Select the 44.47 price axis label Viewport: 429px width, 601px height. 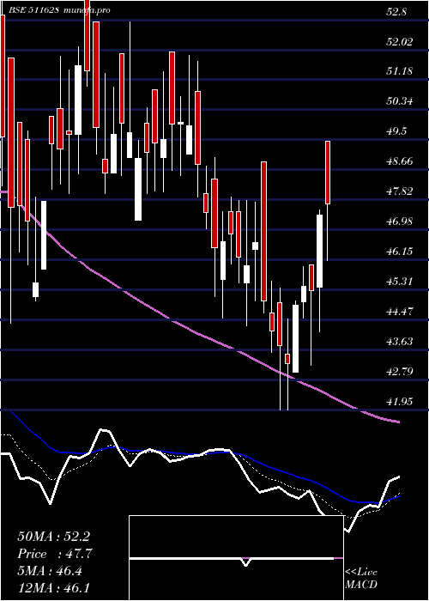coord(400,311)
